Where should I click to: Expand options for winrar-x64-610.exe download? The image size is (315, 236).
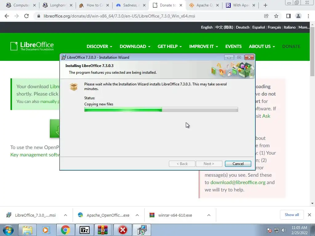[209, 215]
